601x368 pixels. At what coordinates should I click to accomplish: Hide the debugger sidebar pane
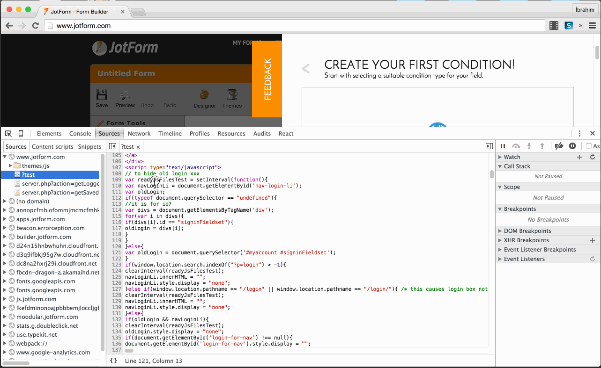pos(489,146)
